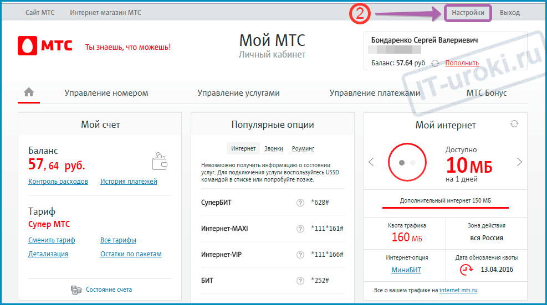The width and height of the screenshot is (547, 305).
Task: Open Управление номером menu
Action: click(106, 93)
